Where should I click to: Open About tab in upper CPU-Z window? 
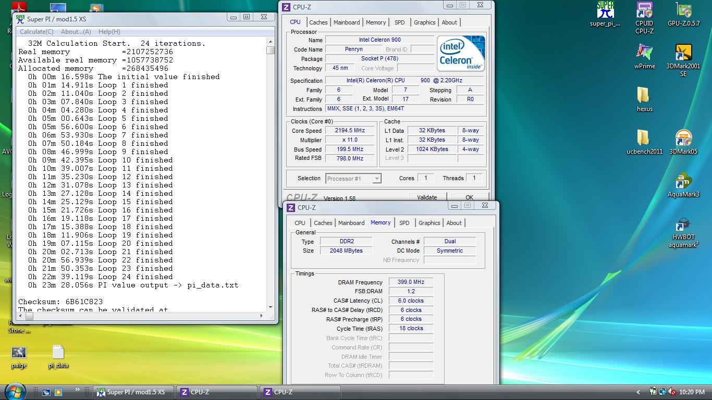449,22
